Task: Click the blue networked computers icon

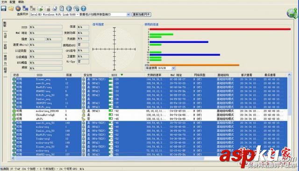Action: [x=25, y=8]
